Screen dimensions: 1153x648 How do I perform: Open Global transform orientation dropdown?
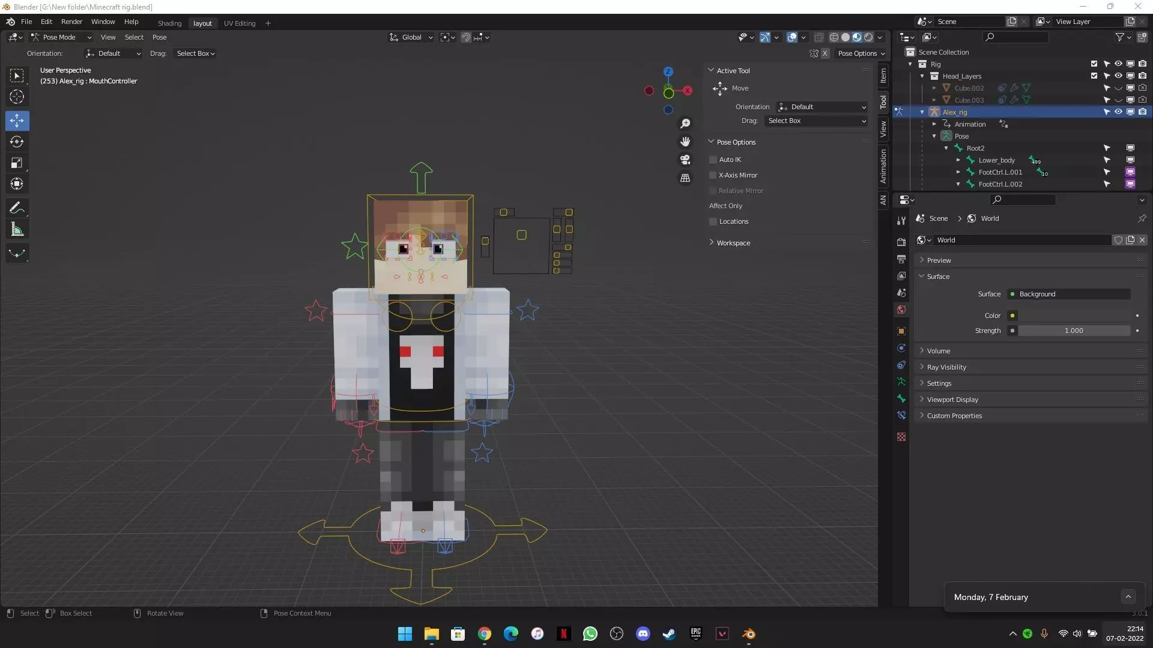click(411, 37)
